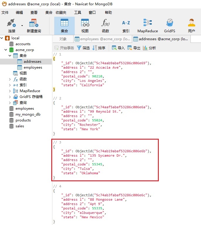Viewport: 201px width, 225px height.
Task: Click the 导出 export button
Action: (x=134, y=48)
